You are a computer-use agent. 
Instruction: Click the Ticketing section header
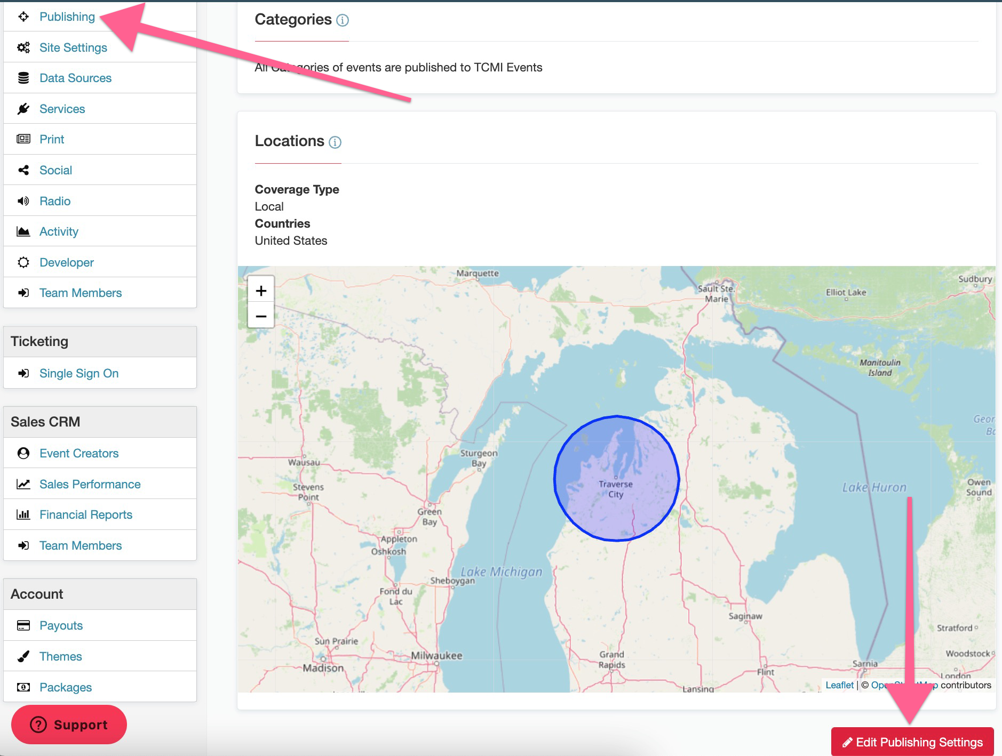pyautogui.click(x=100, y=342)
